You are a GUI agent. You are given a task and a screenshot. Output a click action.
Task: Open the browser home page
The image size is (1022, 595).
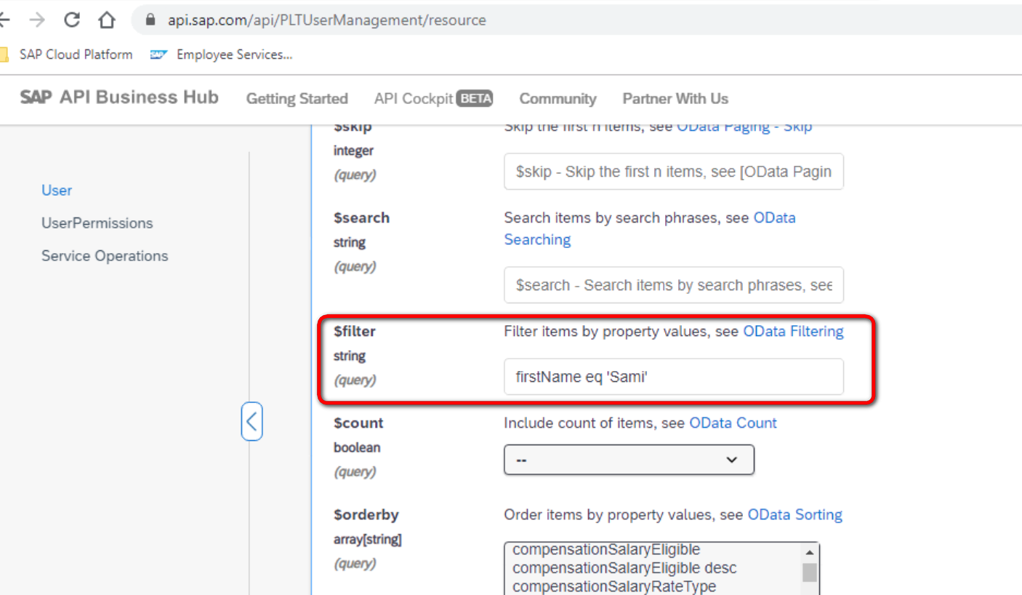click(106, 20)
